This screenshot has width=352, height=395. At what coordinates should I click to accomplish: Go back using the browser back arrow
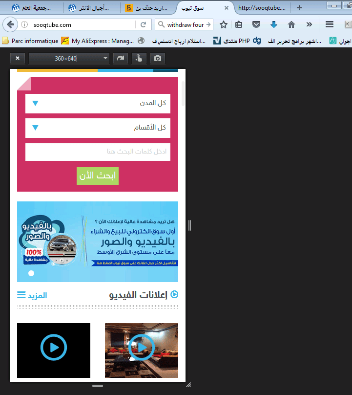10,24
